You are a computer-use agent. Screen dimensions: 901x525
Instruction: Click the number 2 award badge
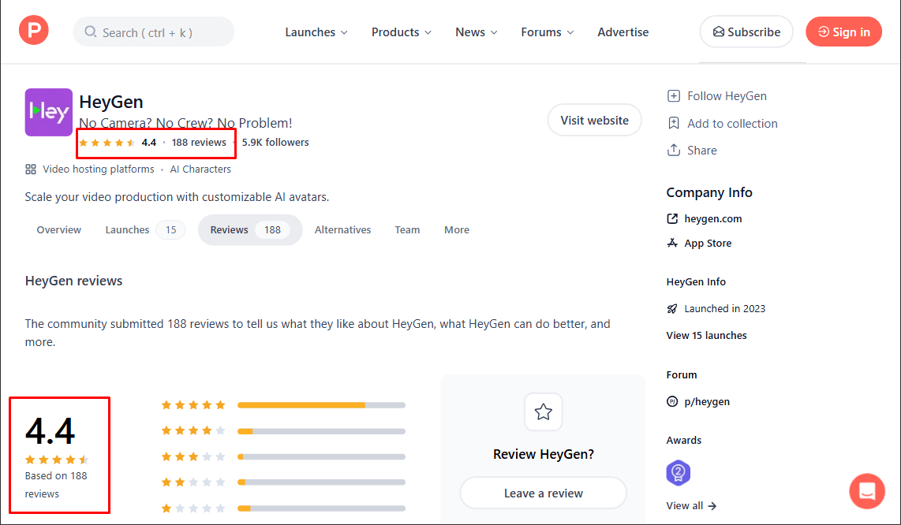[x=678, y=473]
